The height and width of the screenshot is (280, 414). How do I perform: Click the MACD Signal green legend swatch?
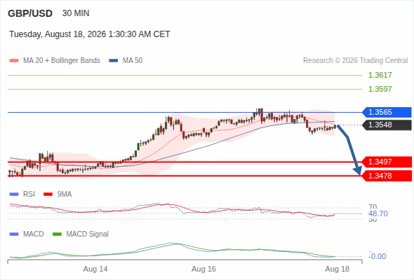tap(57, 234)
